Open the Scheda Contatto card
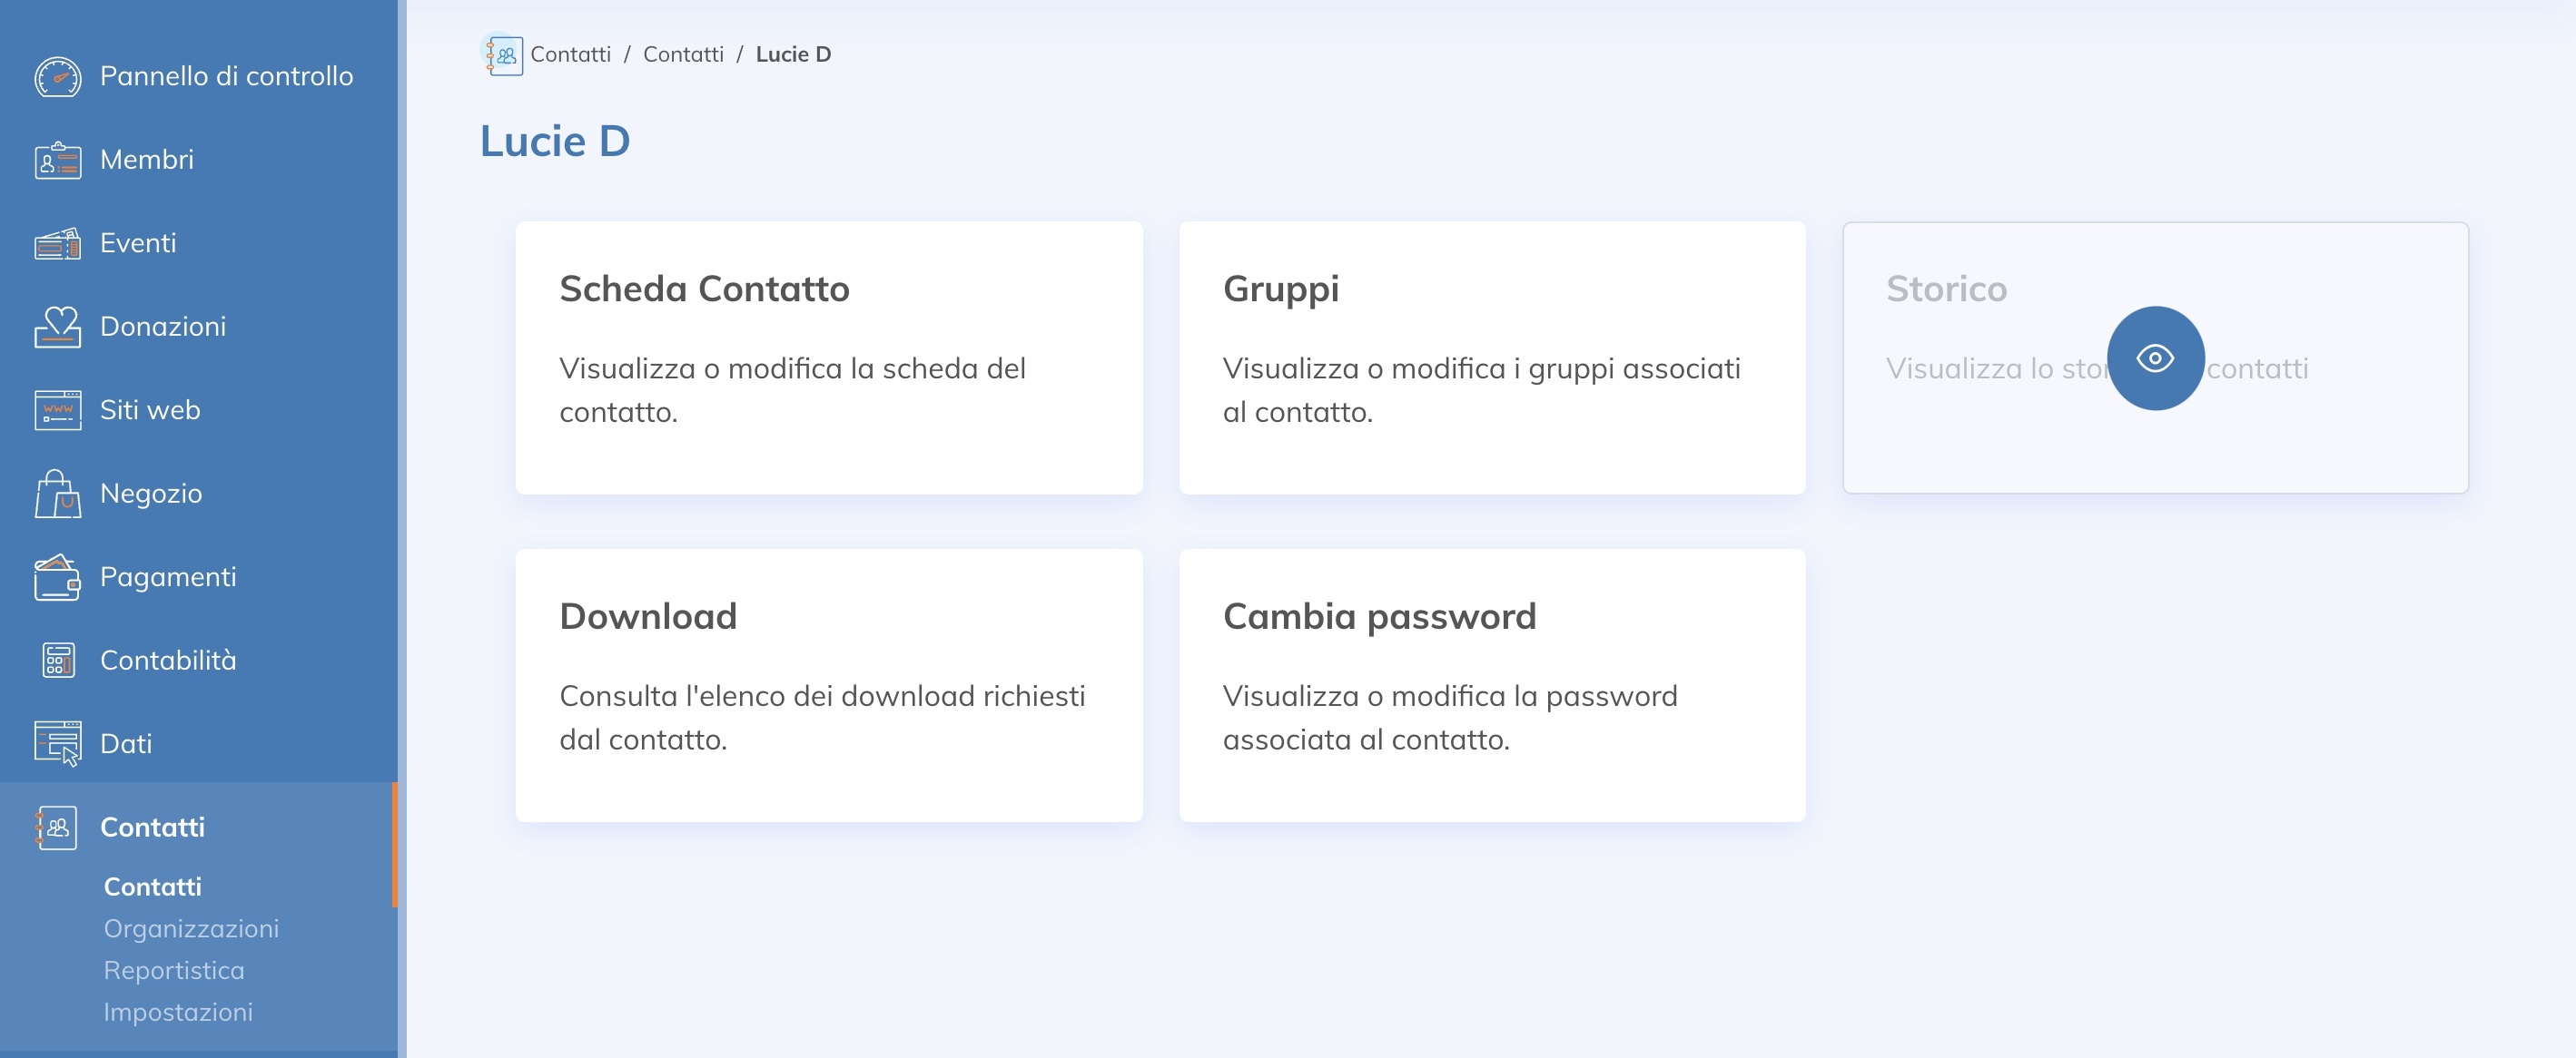This screenshot has height=1058, width=2576. [x=829, y=357]
